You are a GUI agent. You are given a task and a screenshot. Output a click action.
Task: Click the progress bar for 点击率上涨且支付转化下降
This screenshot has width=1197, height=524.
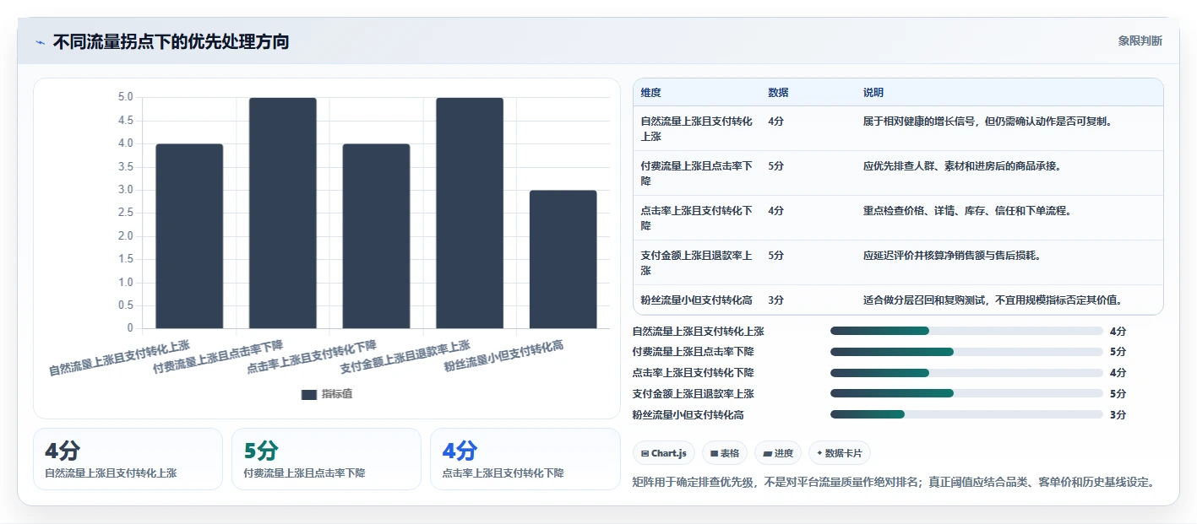(966, 373)
